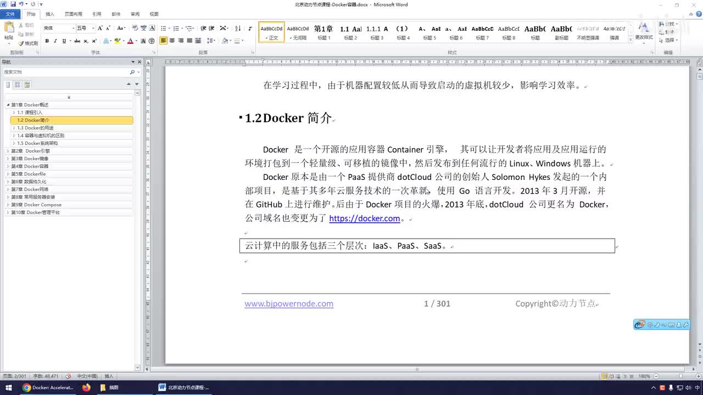
Task: Open the 文件 (File) tab
Action: point(10,14)
